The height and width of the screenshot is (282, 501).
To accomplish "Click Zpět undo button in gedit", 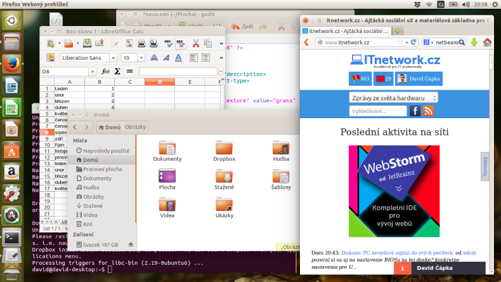I will tap(242, 27).
